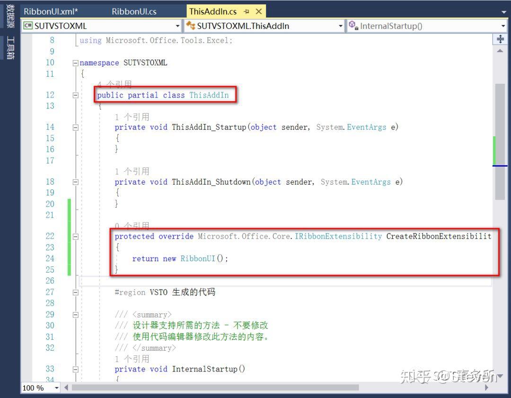The image size is (511, 398).
Task: Click the '1 个引用' CodeLens above ThisAddIn_Startup
Action: (132, 117)
